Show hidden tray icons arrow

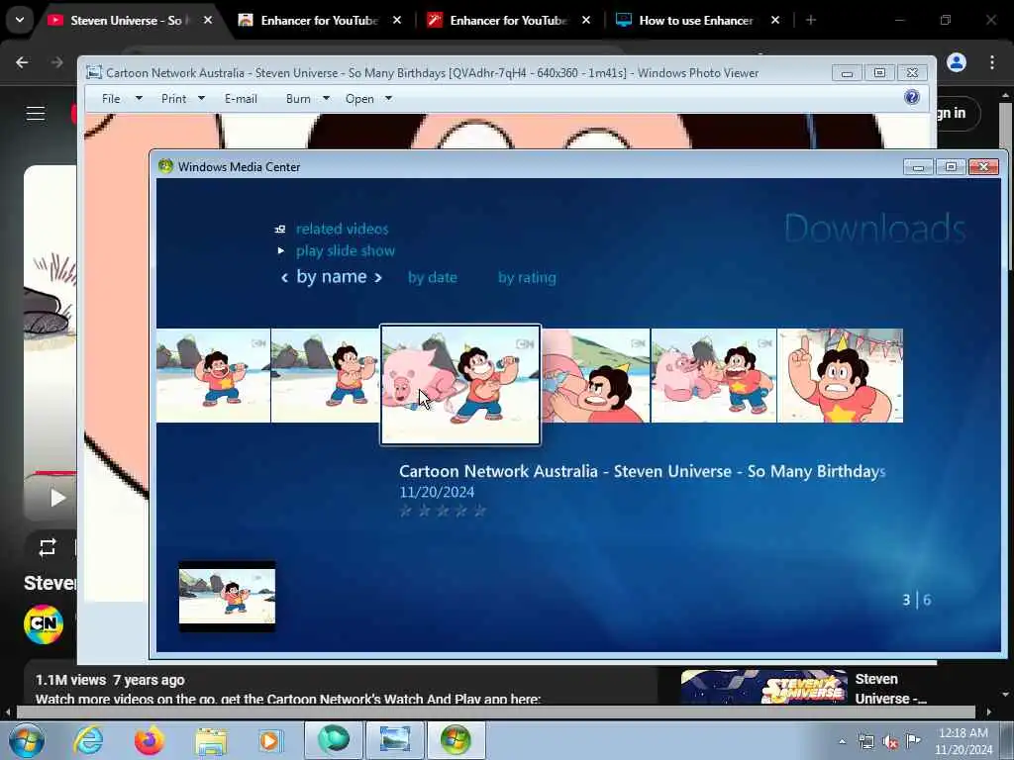pyautogui.click(x=842, y=742)
